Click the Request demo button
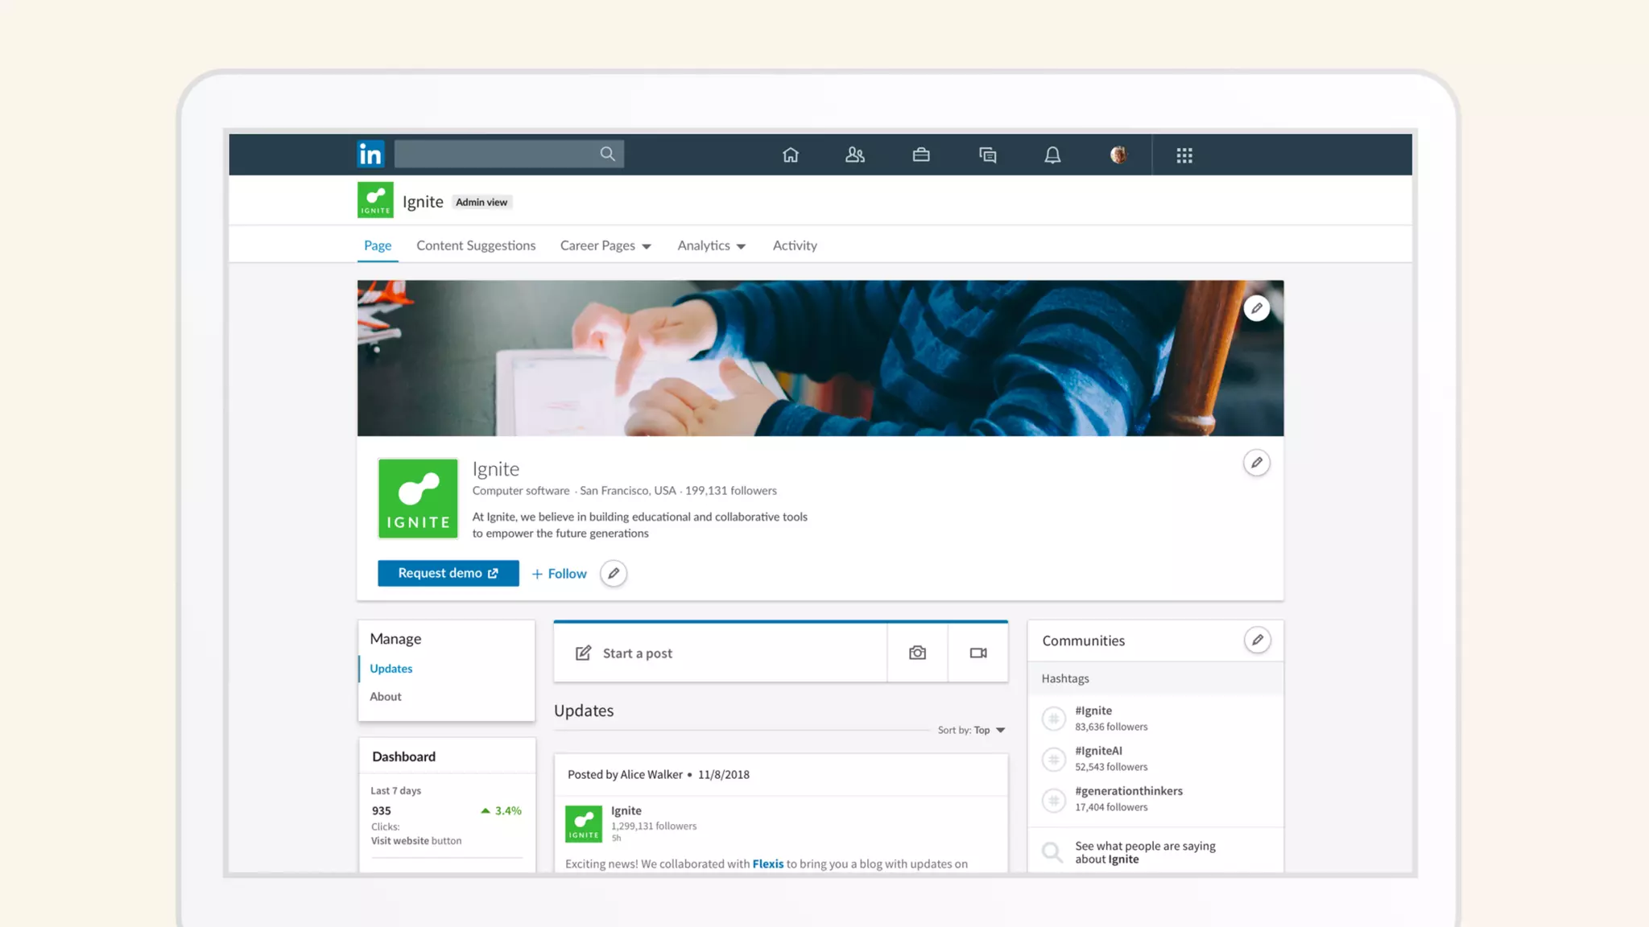 448,573
